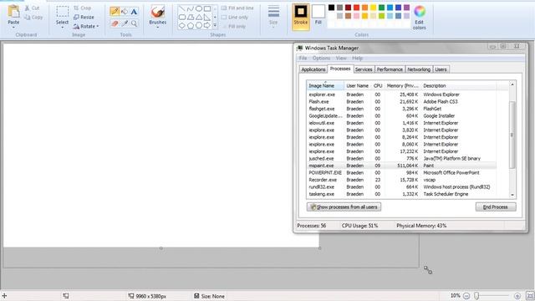Viewport: 535px width, 301px height.
Task: Select the Fill and line option
Action: (237, 8)
